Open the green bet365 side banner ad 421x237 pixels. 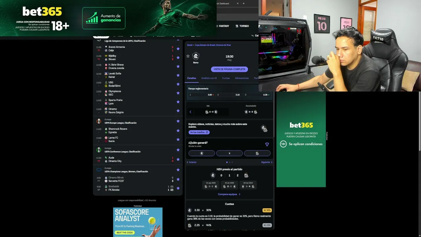pos(301,139)
